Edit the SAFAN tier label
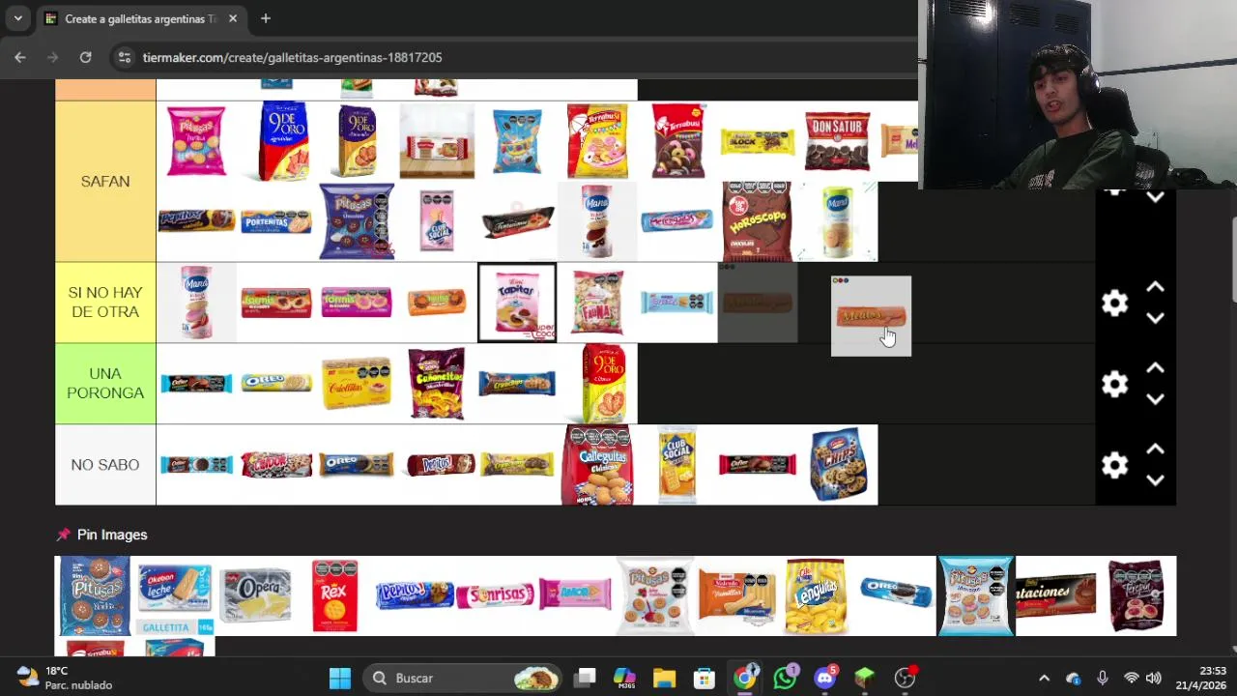Viewport: 1237px width, 696px height. pyautogui.click(x=105, y=181)
